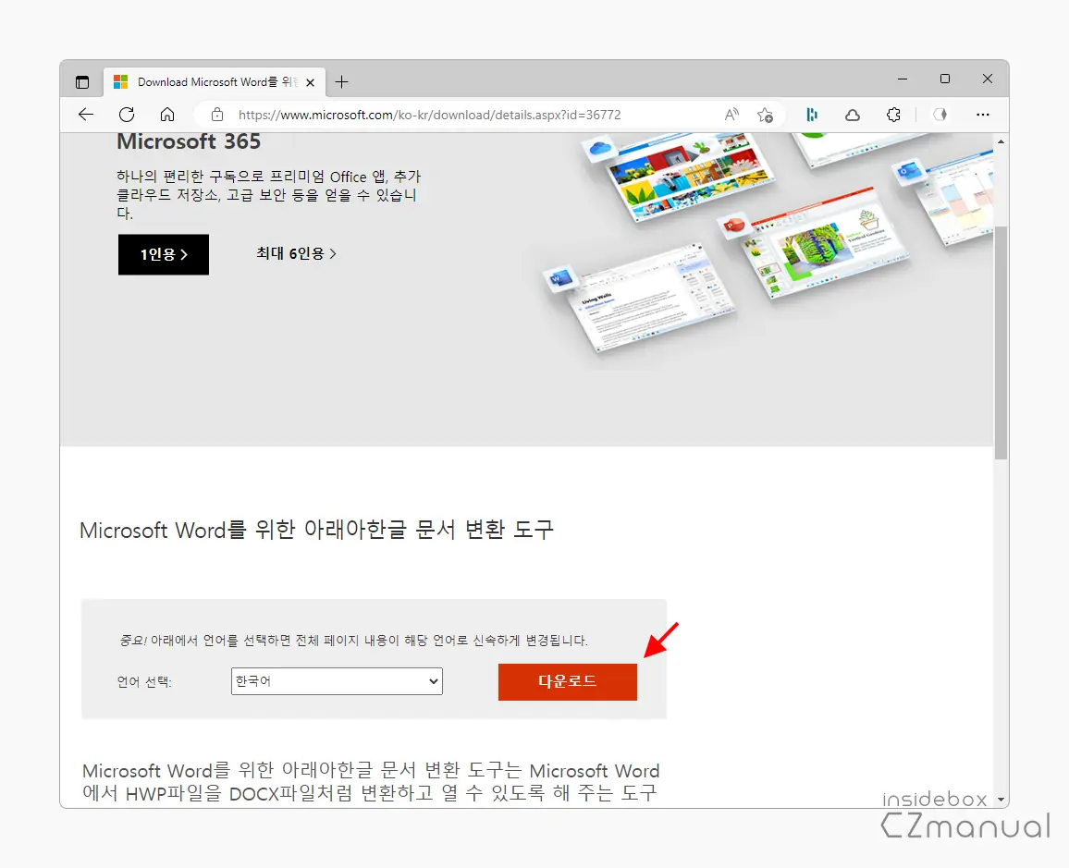Expand the 한국어 language dropdown
This screenshot has height=868, width=1069.
pos(337,681)
